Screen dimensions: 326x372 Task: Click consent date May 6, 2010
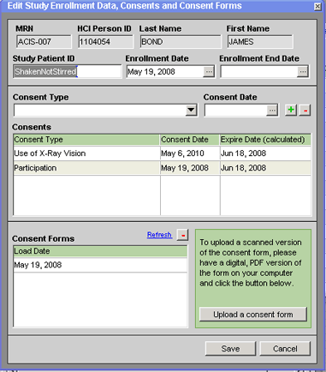coord(182,153)
